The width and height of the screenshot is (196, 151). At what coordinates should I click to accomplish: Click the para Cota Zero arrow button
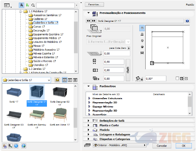coord(129,48)
